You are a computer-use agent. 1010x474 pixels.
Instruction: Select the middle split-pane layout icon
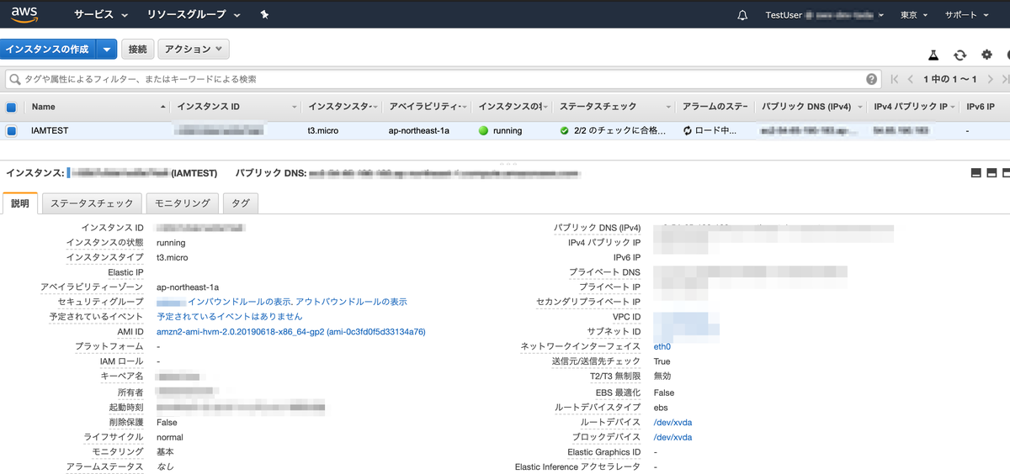(x=991, y=173)
